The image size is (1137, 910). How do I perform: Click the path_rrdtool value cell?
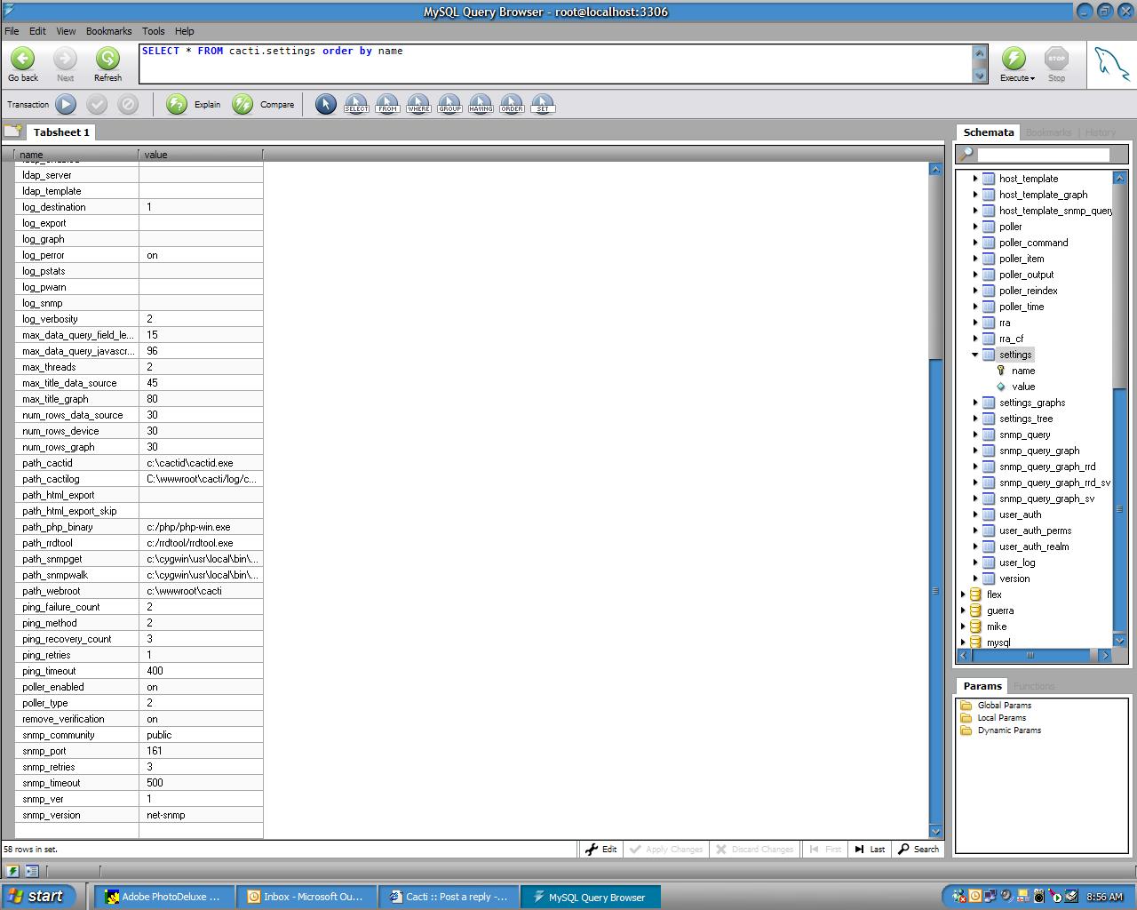(x=201, y=543)
